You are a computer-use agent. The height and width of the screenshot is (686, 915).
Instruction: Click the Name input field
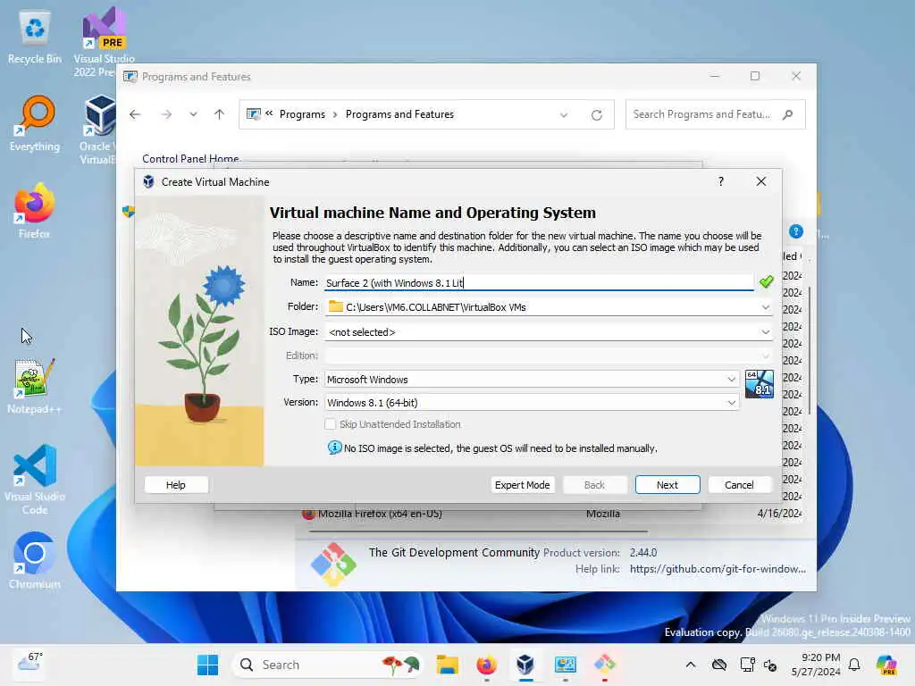click(539, 283)
